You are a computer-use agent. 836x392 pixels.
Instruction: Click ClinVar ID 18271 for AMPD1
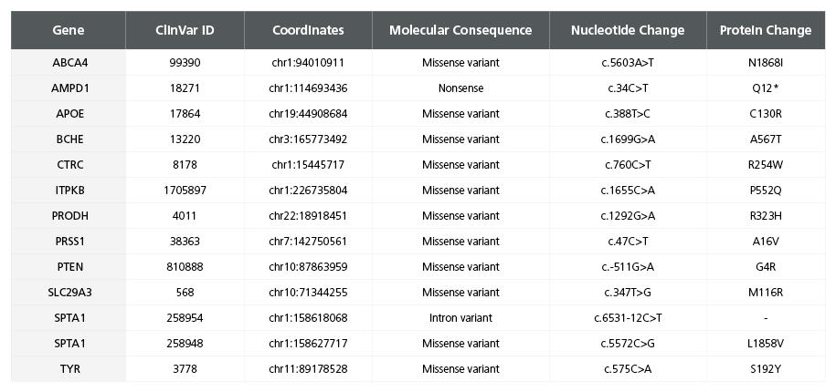coord(185,88)
